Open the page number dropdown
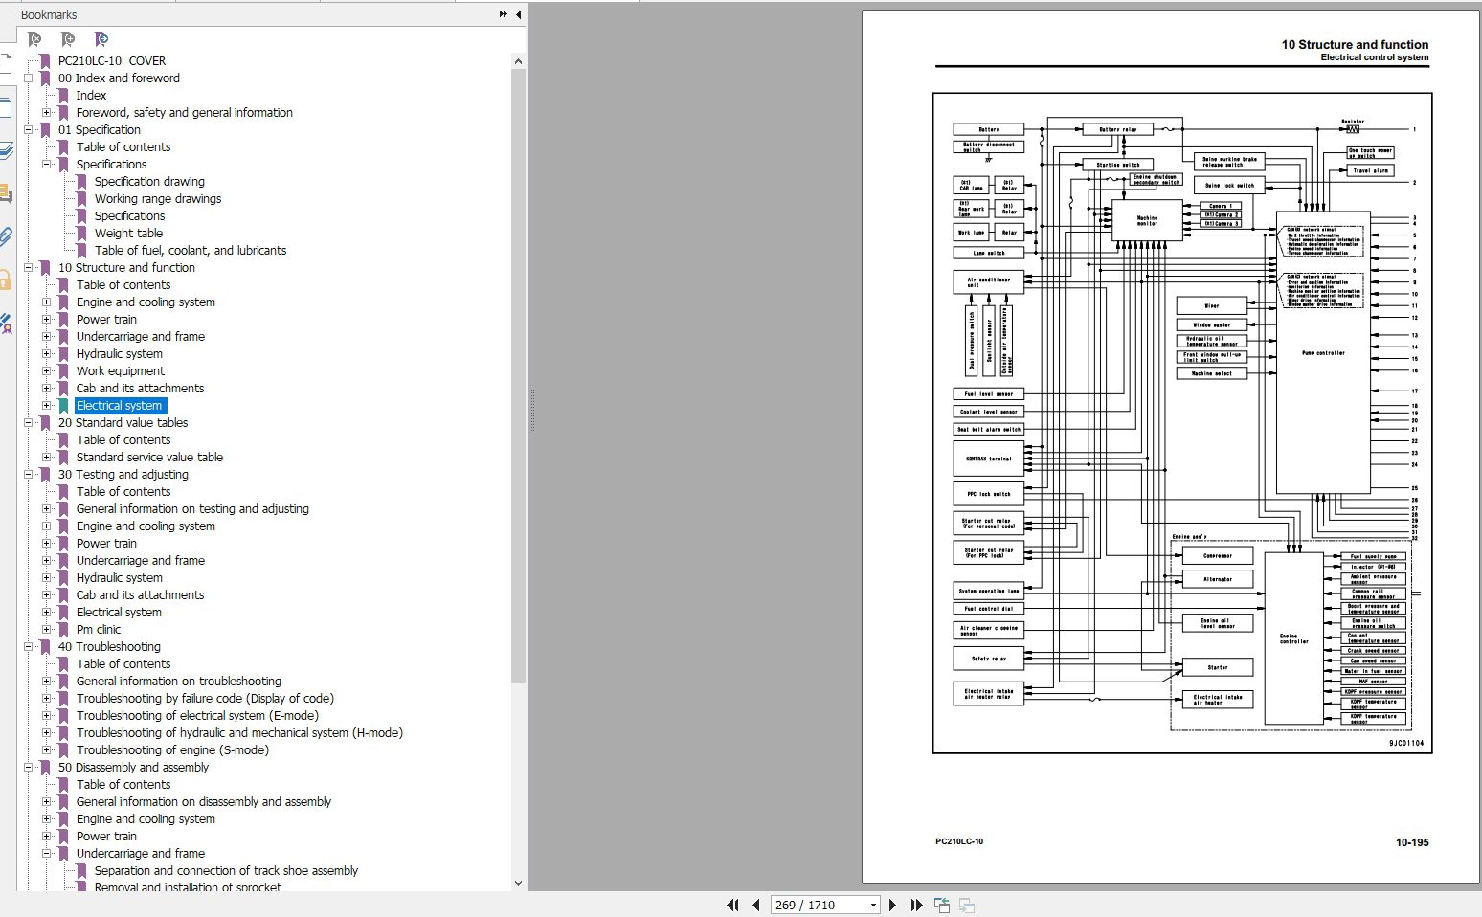 pyautogui.click(x=873, y=905)
